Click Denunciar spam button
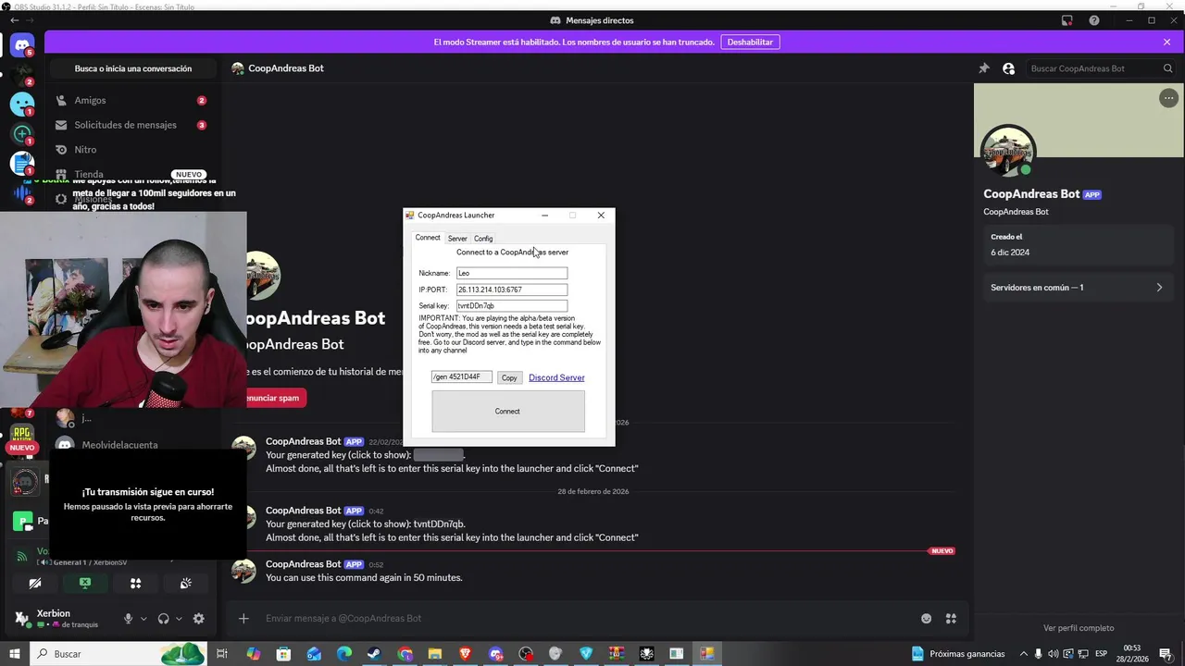The height and width of the screenshot is (666, 1185). point(273,398)
